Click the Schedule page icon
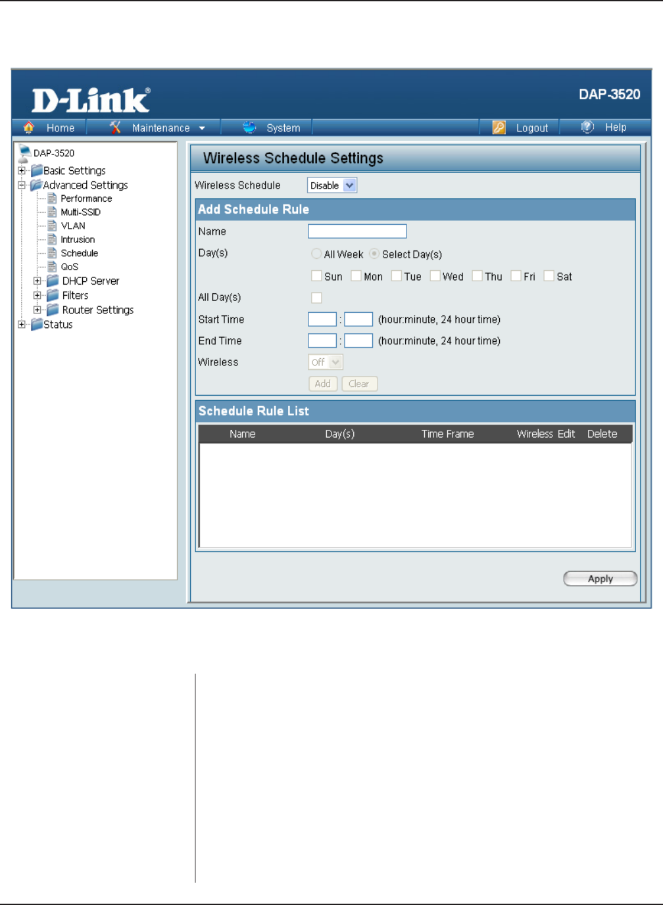The width and height of the screenshot is (663, 905). pyautogui.click(x=52, y=253)
